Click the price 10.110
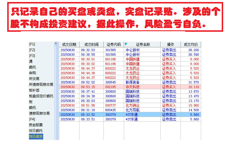231x155 pixels. pos(194,87)
